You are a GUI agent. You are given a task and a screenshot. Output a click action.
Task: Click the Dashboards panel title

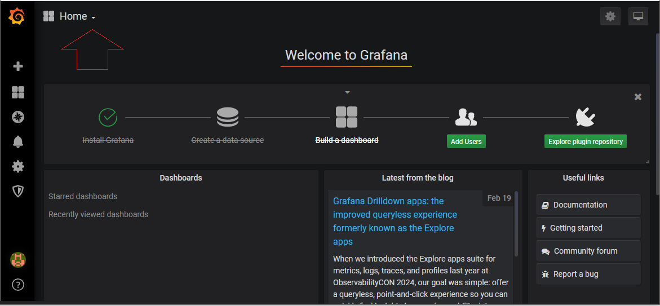click(x=180, y=178)
